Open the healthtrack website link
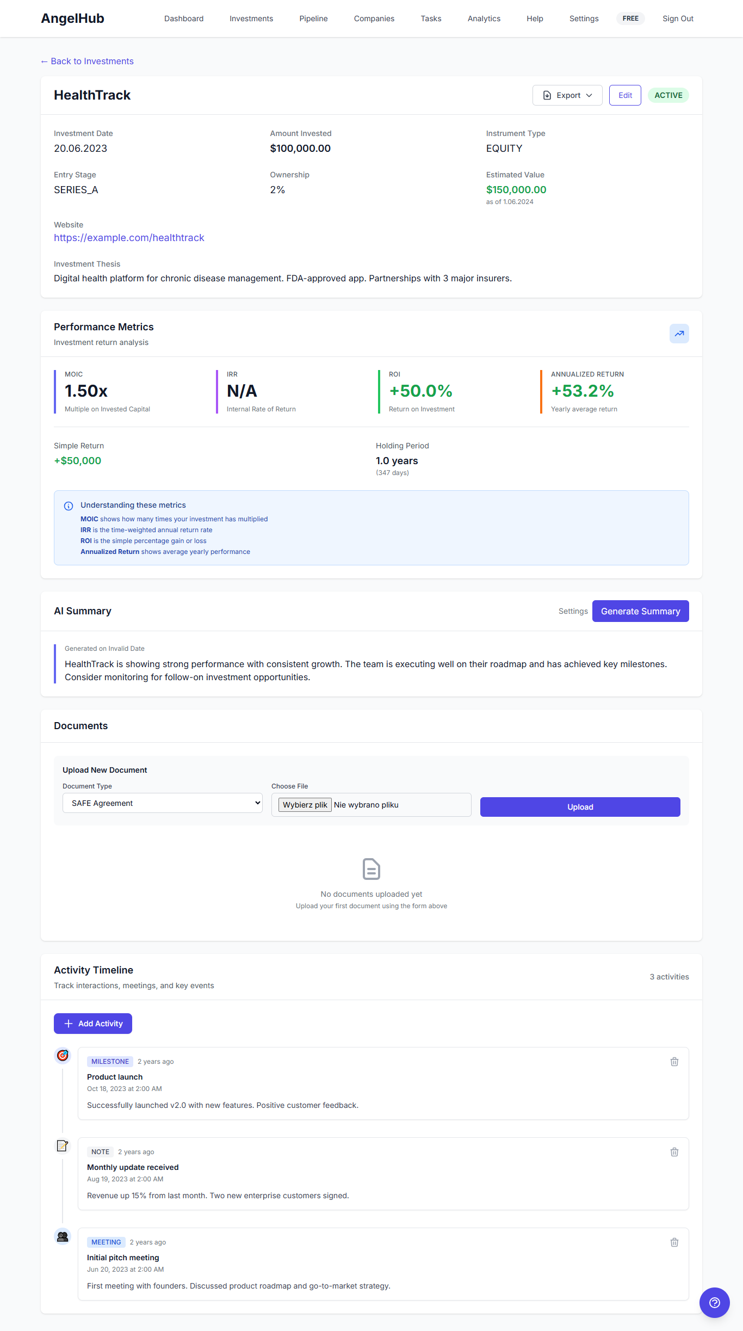 (129, 238)
